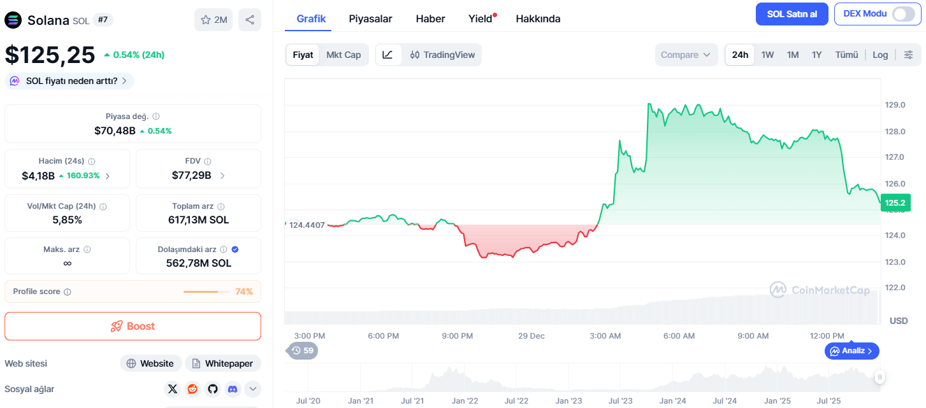This screenshot has height=408, width=926.
Task: Click the Discord community icon
Action: (233, 389)
